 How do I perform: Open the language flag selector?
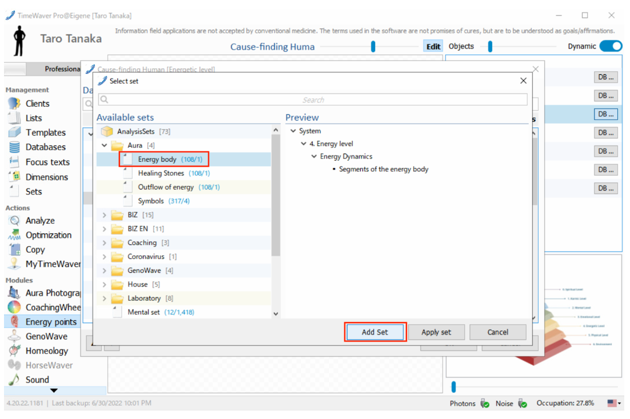click(614, 403)
